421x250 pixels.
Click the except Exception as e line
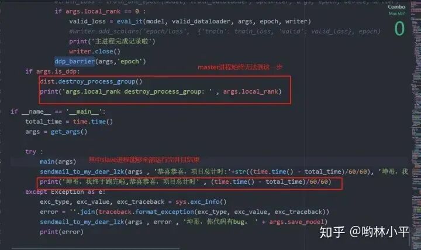(x=65, y=192)
